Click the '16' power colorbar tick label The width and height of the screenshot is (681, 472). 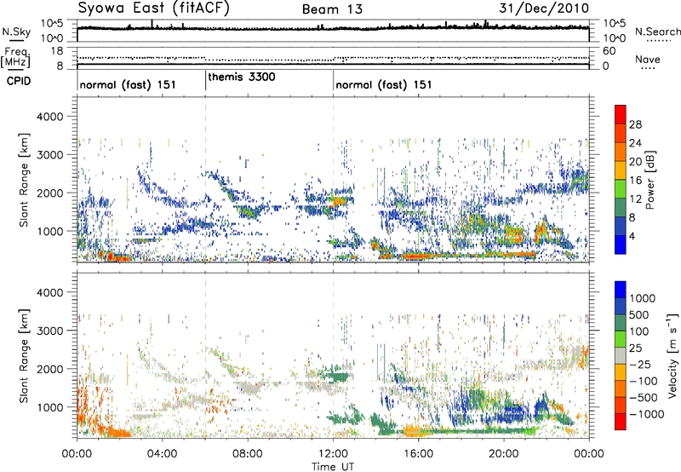tap(635, 181)
